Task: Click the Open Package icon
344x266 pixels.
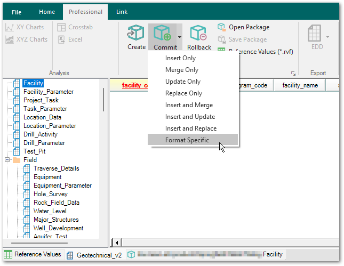Action: 222,27
